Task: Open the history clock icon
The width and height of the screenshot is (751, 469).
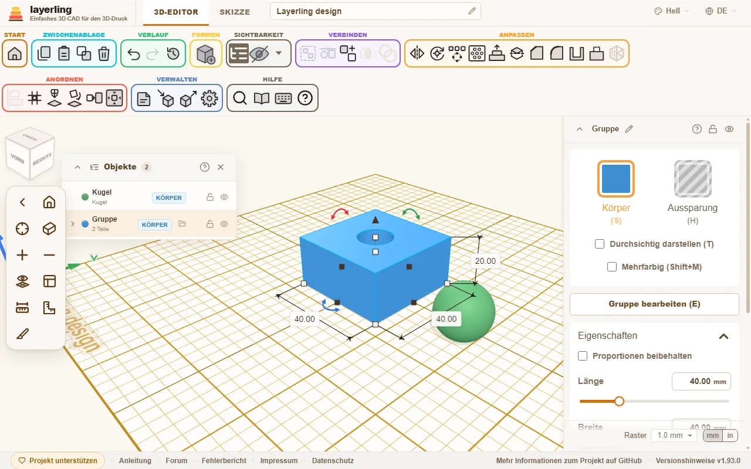Action: click(x=173, y=54)
